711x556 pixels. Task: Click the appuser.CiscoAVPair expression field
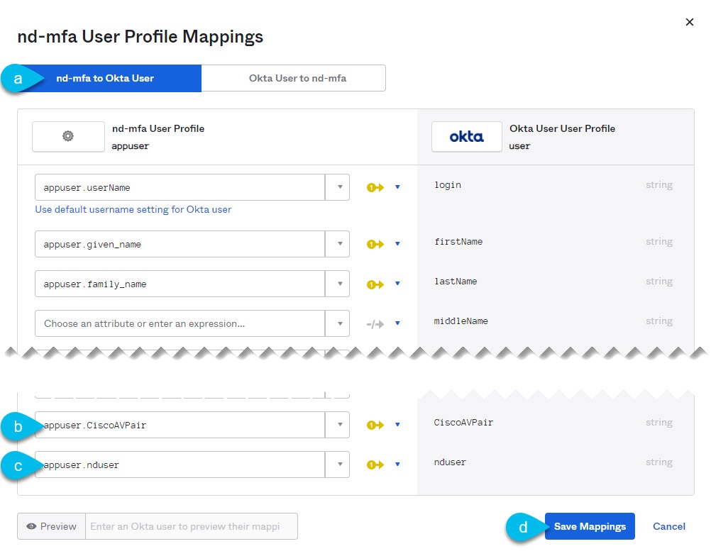[x=180, y=425]
